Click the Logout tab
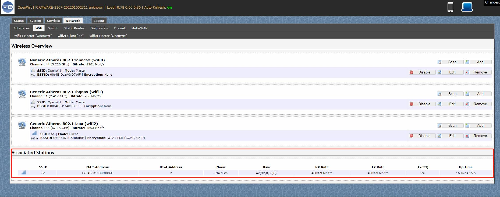500x197 pixels. coord(99,21)
